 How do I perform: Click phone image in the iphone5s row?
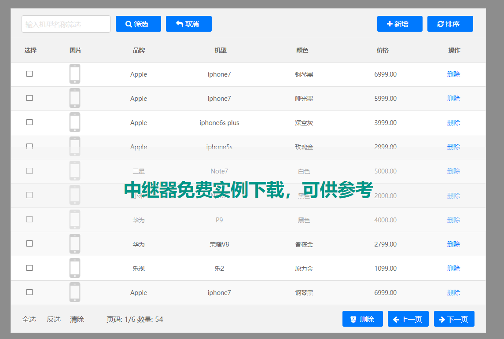pos(75,146)
